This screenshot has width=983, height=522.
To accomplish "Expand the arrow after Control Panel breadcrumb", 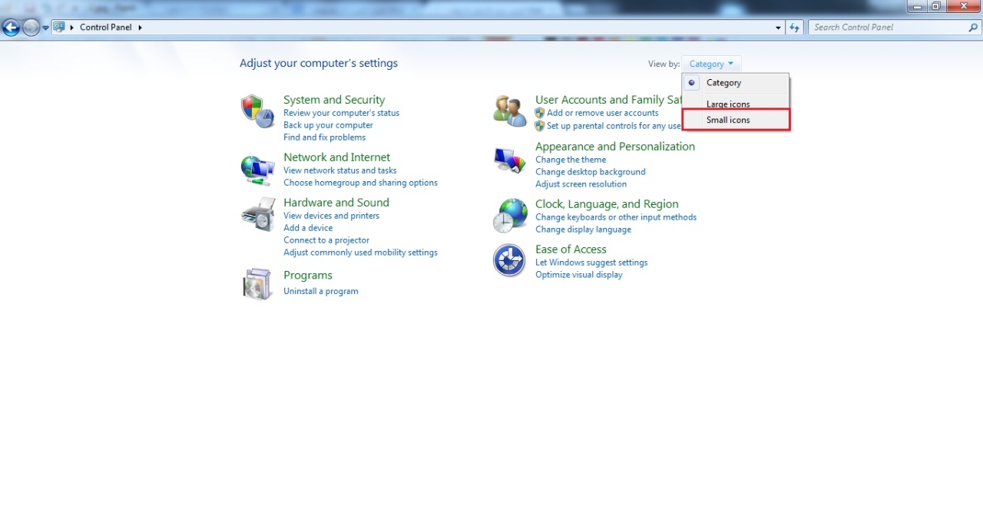I will [x=141, y=27].
